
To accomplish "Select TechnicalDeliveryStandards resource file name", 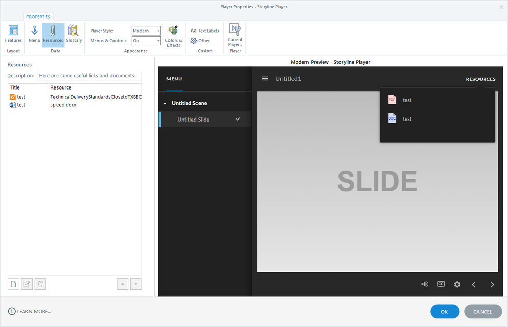I will click(96, 97).
